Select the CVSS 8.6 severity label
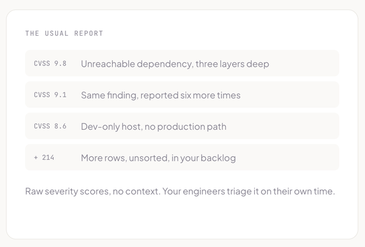This screenshot has width=365, height=247. tap(50, 126)
